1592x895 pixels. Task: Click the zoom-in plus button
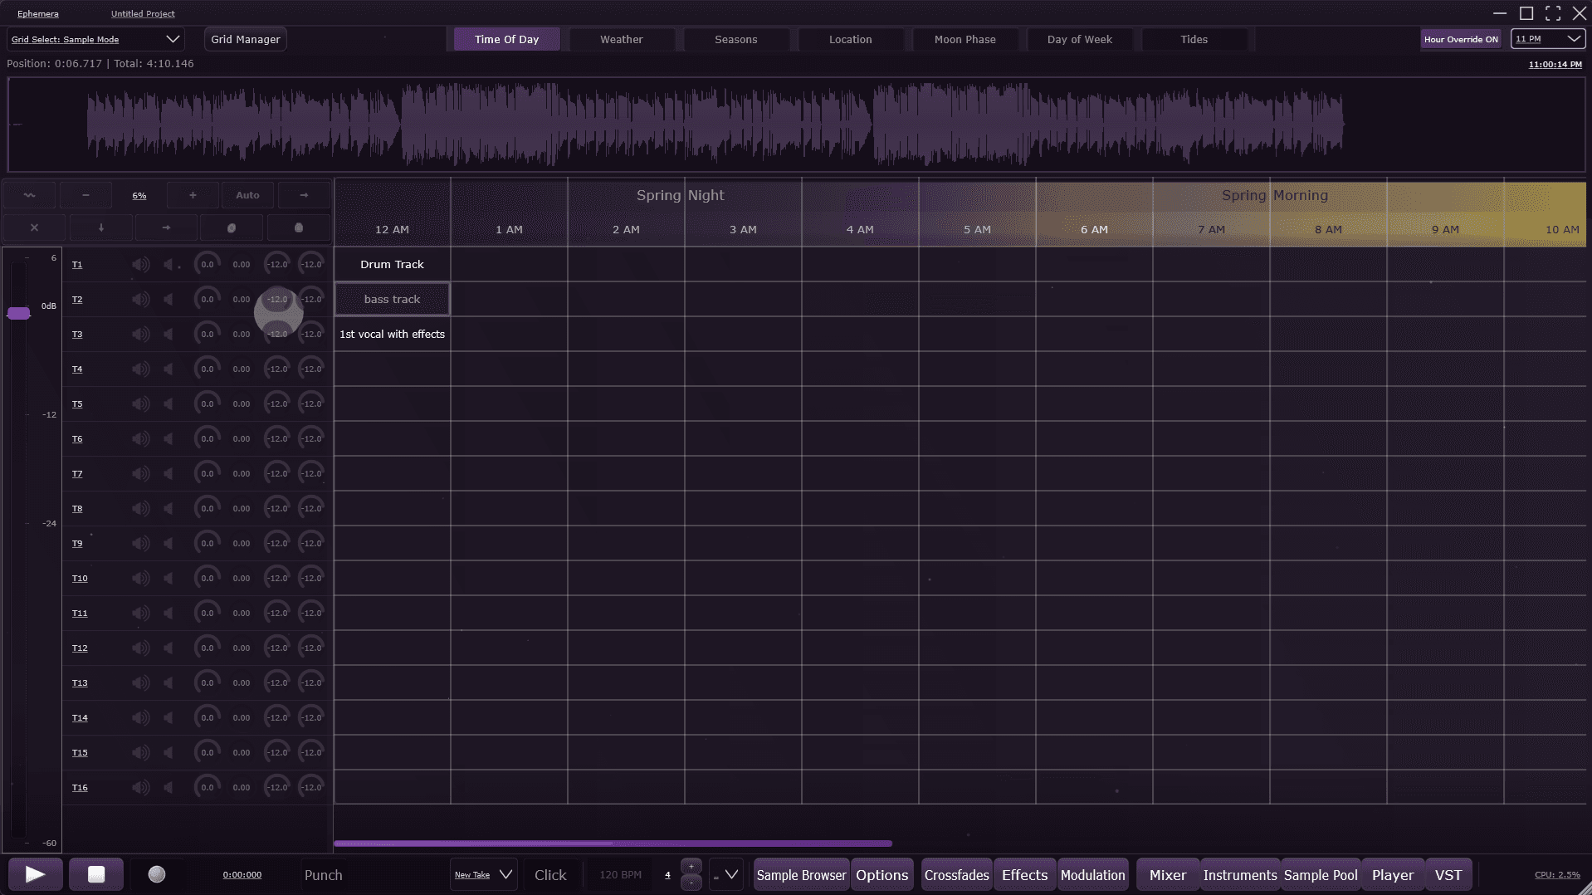coord(193,195)
